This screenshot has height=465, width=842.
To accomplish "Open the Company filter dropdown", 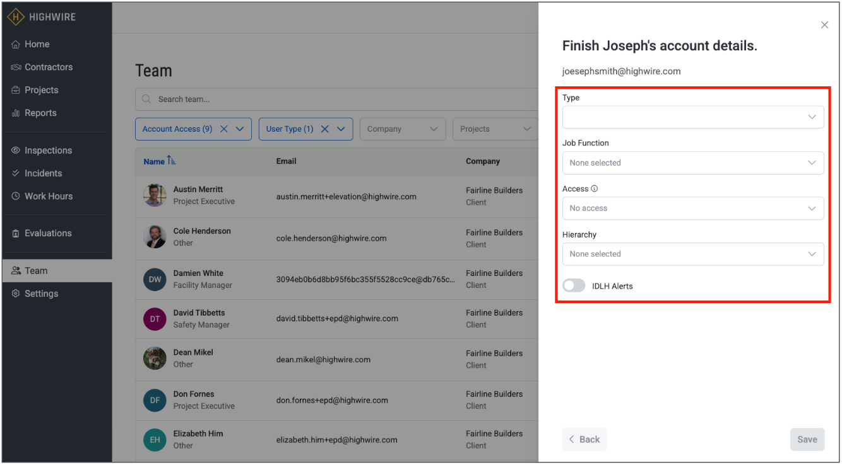I will 402,129.
